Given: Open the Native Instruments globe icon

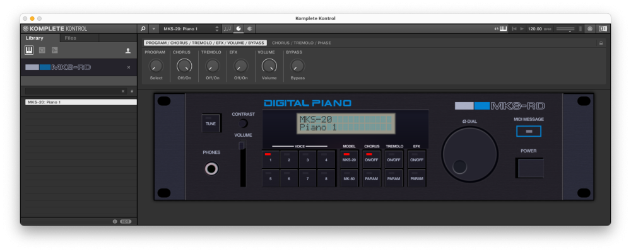Looking at the screenshot, I should 590,29.
